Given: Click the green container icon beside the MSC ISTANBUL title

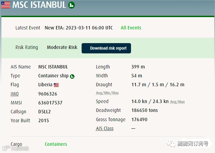Looking at the screenshot, I should 71,5.
